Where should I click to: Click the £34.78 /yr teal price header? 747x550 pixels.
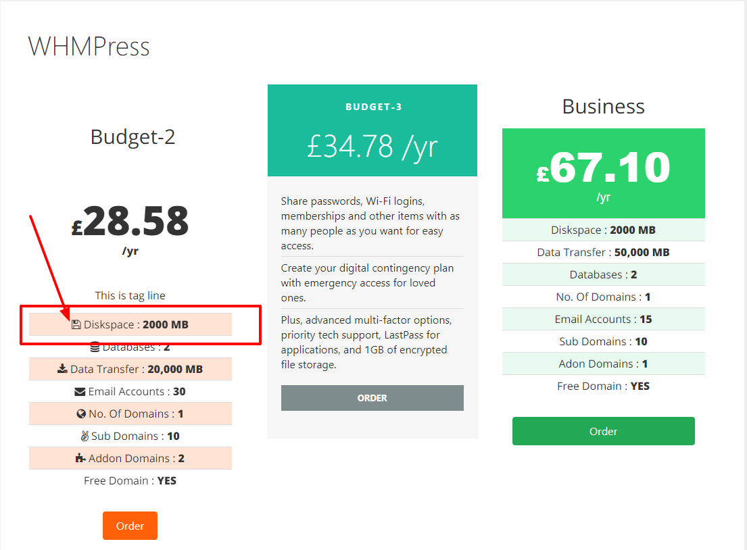click(x=372, y=130)
